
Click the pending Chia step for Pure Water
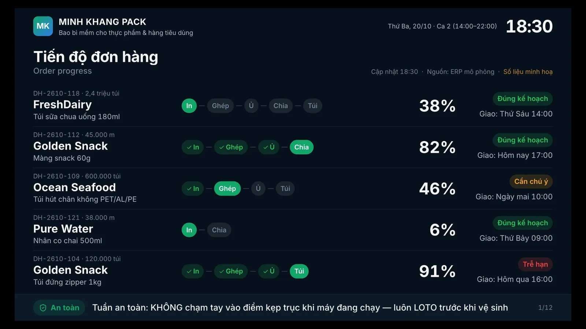tap(219, 230)
